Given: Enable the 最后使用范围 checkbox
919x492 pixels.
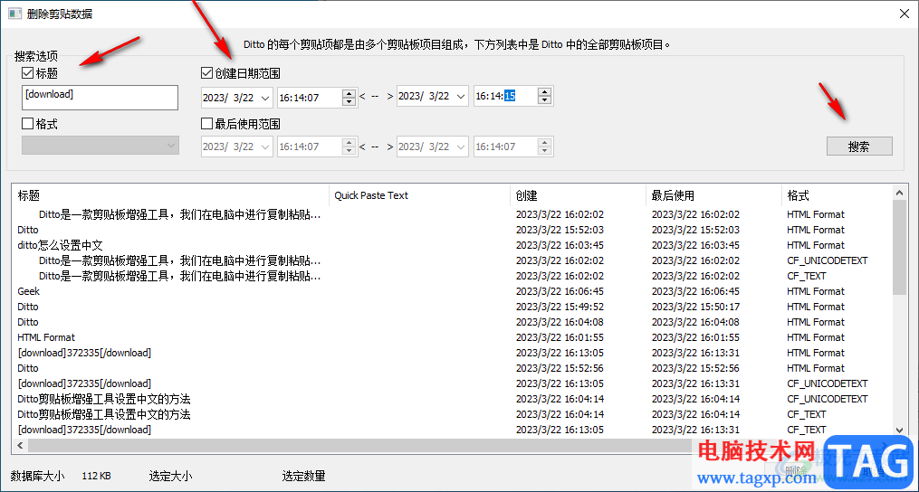Looking at the screenshot, I should pyautogui.click(x=206, y=124).
